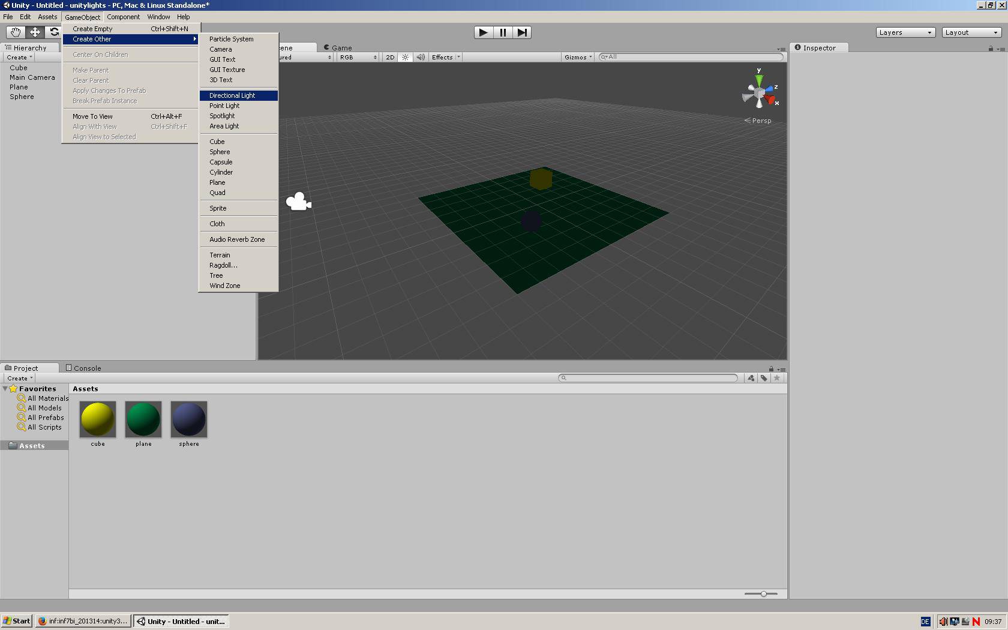Toggle 2D scene view mode

[x=390, y=58]
